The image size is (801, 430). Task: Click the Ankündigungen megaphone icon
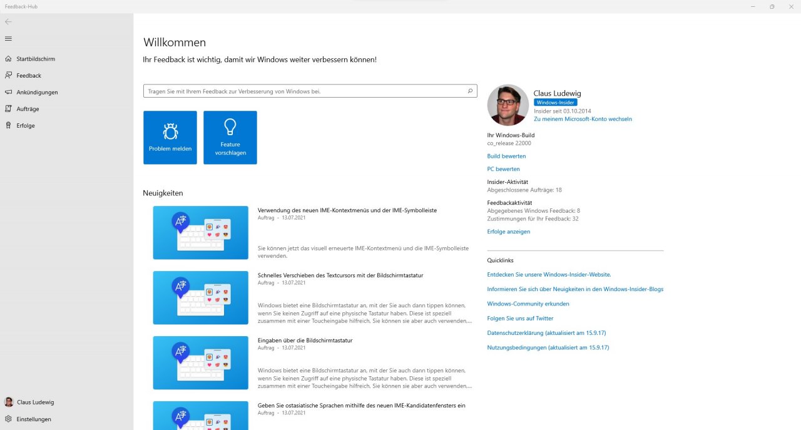point(8,92)
